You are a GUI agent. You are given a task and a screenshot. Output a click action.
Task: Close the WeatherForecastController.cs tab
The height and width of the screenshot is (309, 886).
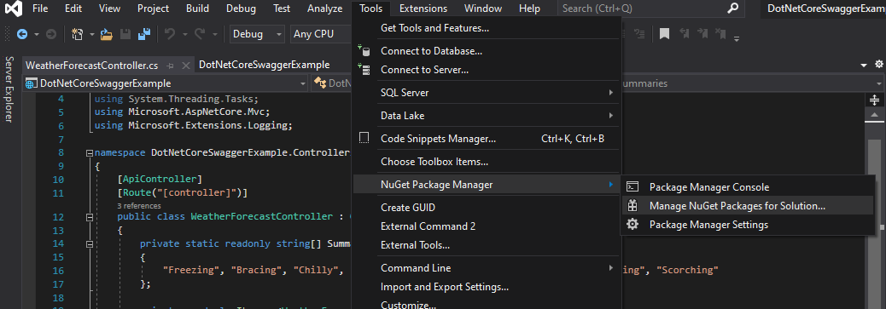(x=184, y=66)
